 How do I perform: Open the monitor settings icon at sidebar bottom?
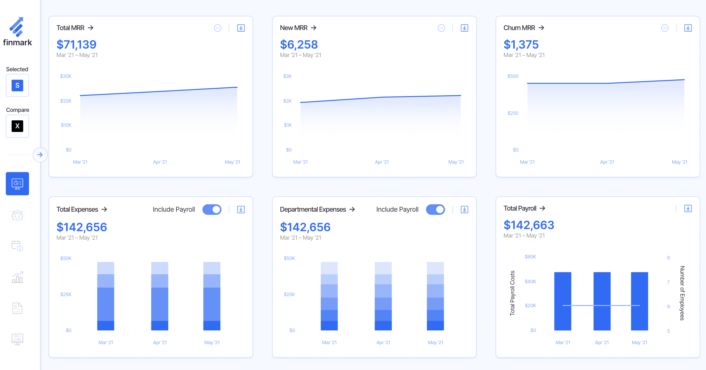coord(17,338)
